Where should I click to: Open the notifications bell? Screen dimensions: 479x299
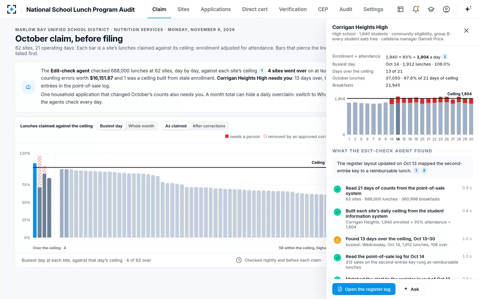416,9
